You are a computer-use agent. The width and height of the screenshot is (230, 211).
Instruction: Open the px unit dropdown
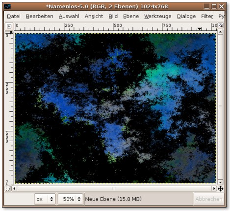coord(45,199)
